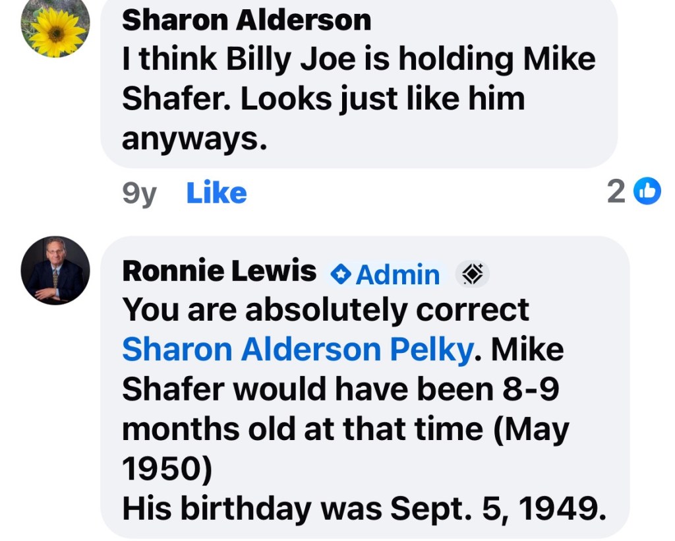Tap the "You are absolutely correct" text
The image size is (675, 541).
click(x=326, y=310)
